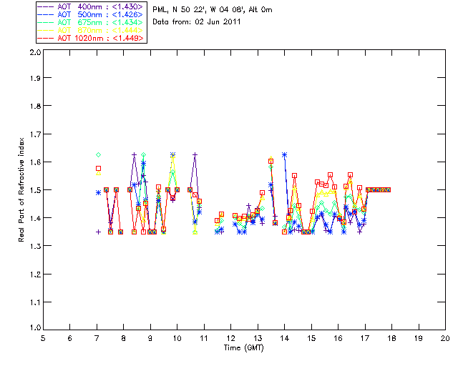Click the isolated blue asterisk marker at hour 7
Image resolution: width=458 pixels, height=366 pixels.
pos(99,192)
